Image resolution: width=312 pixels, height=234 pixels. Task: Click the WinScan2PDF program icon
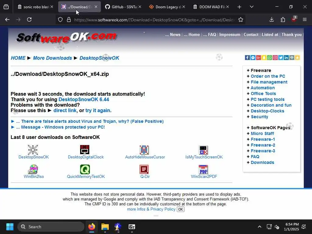pos(203,169)
